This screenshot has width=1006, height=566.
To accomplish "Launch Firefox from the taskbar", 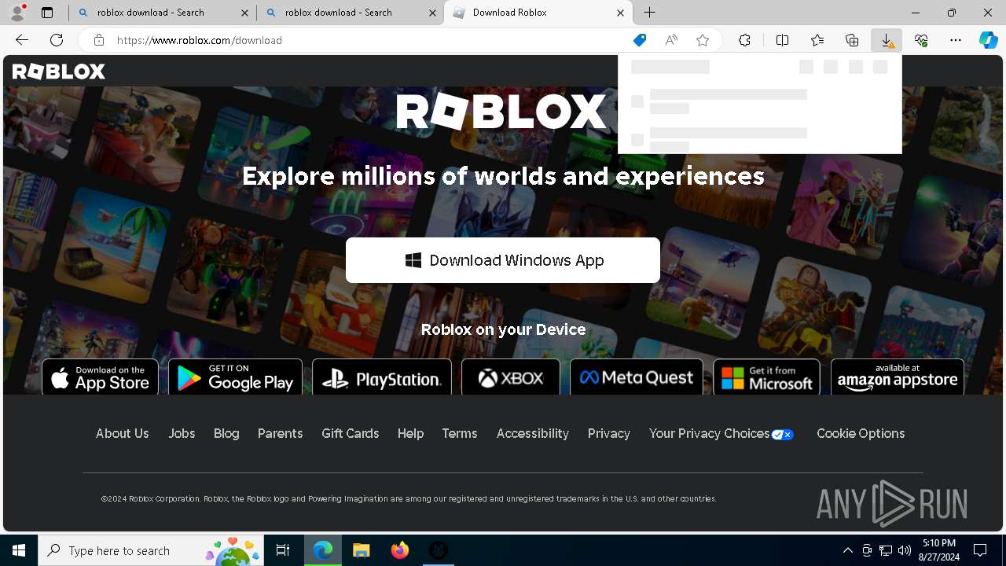I will point(399,550).
